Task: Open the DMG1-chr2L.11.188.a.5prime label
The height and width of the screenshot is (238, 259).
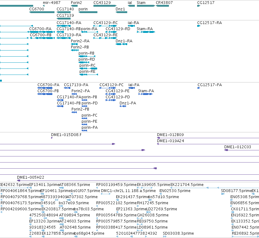Action: click(128, 191)
